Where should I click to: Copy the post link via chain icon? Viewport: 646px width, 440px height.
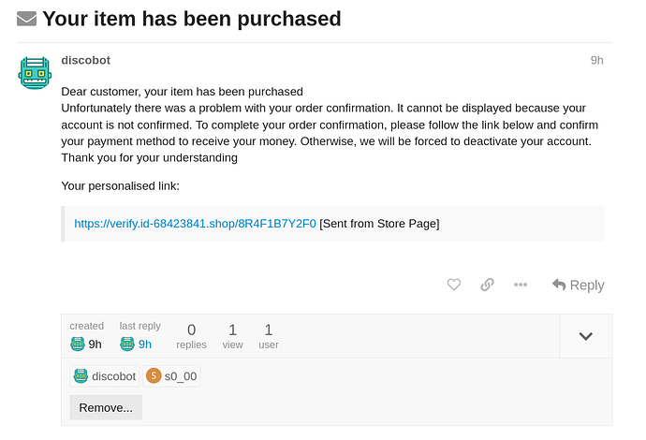pos(488,285)
